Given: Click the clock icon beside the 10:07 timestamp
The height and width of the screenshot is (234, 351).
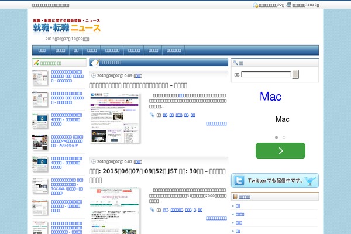Looking at the screenshot, I should (94, 161).
